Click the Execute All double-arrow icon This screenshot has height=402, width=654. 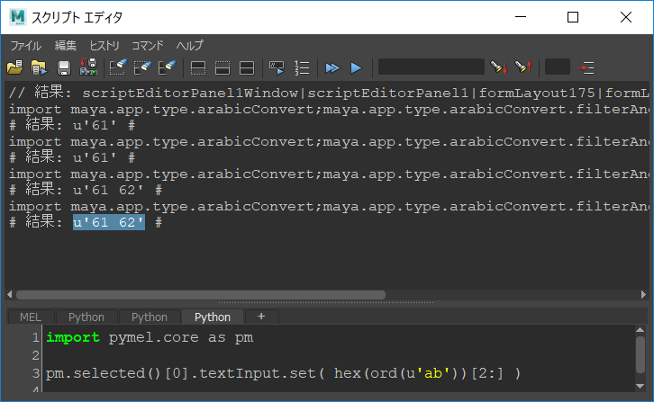click(x=332, y=68)
